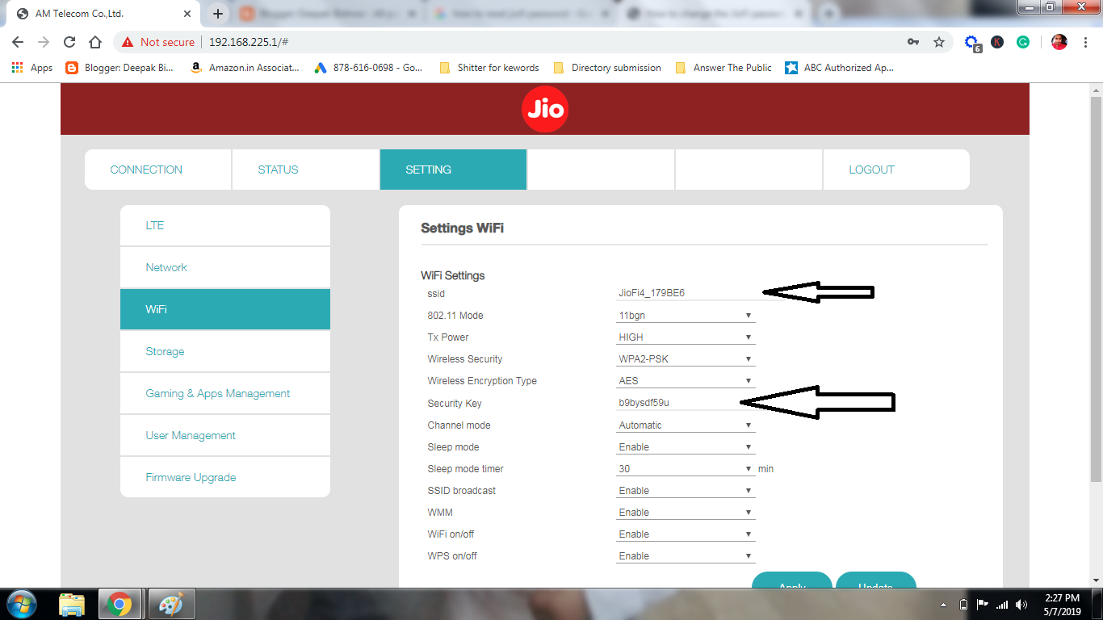Open the Chrome profile avatar
Viewport: 1103px width, 620px height.
click(1059, 42)
